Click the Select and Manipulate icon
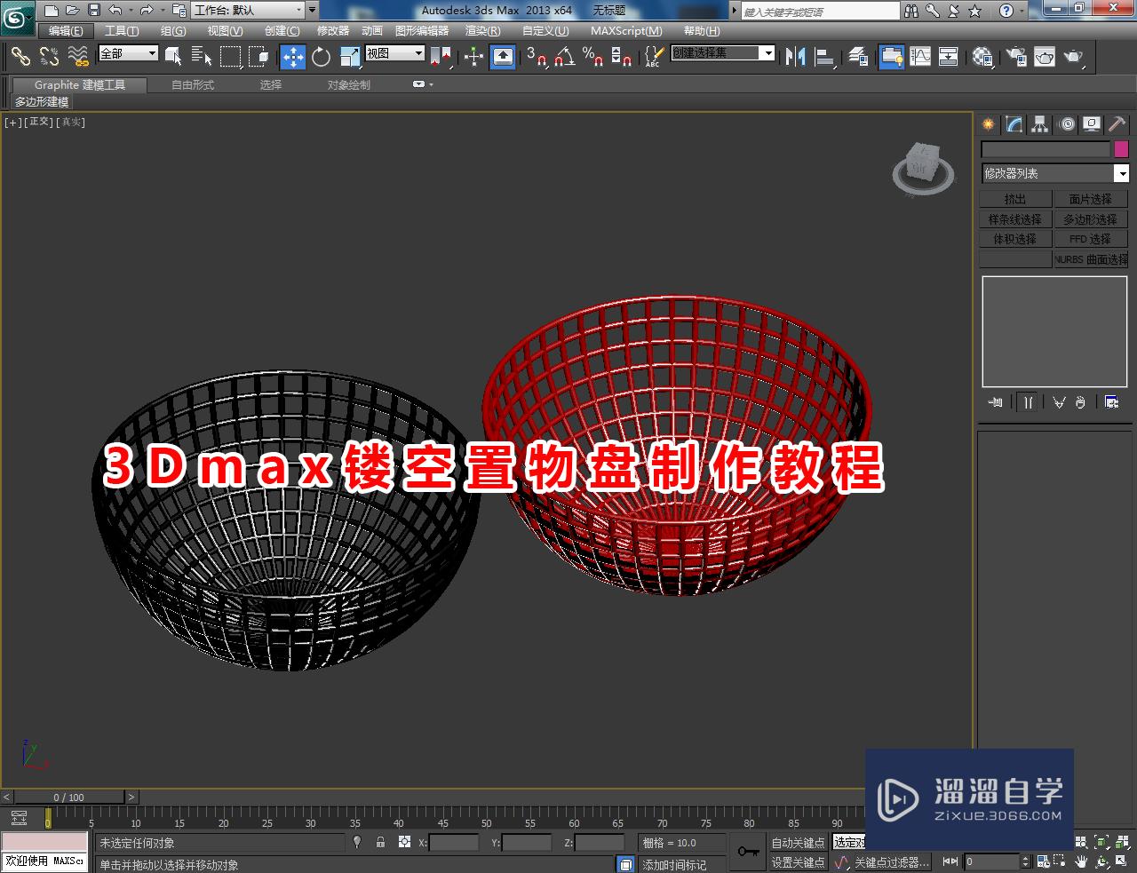Viewport: 1137px width, 873px height. 473,57
